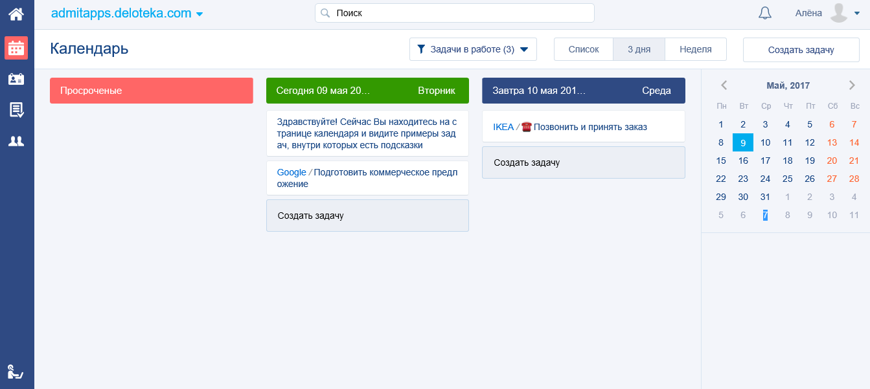
Task: Click 'Май, 2017' month label
Action: pyautogui.click(x=788, y=85)
